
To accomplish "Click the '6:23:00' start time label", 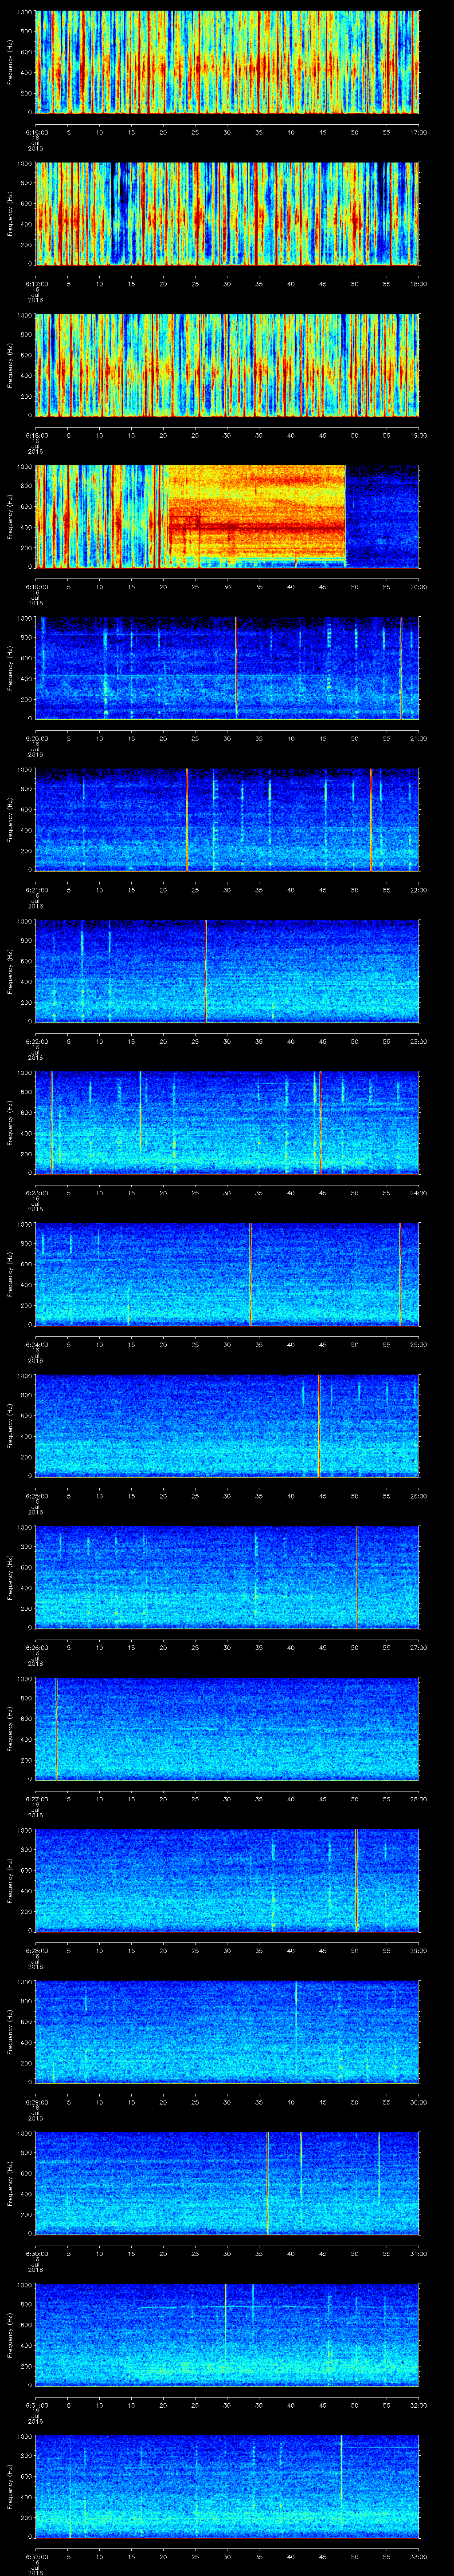I will point(36,1192).
